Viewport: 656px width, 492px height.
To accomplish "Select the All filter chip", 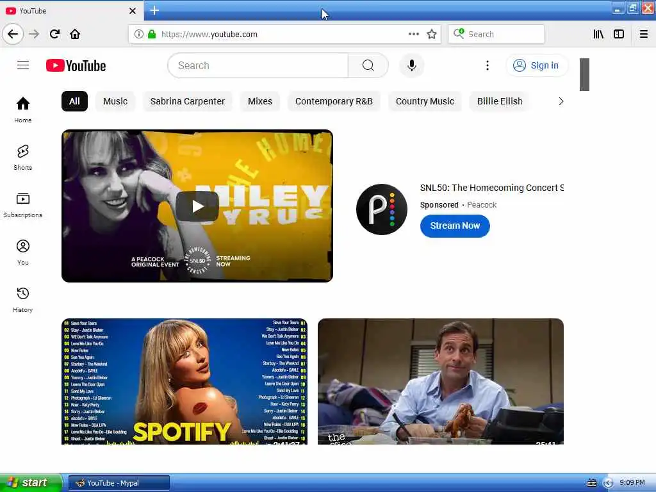I will [x=74, y=101].
